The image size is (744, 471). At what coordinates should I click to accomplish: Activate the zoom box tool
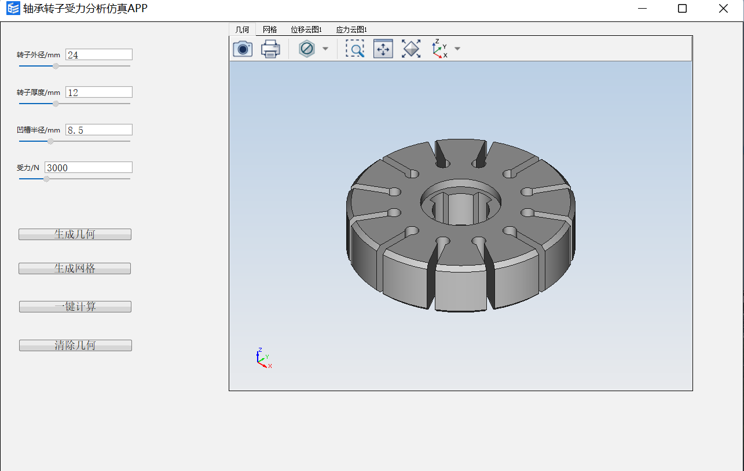coord(355,49)
